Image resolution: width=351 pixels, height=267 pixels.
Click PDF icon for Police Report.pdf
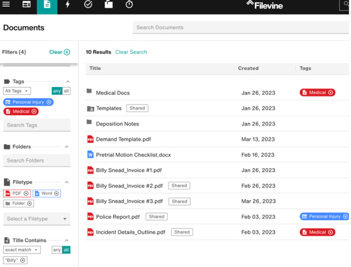pos(90,217)
